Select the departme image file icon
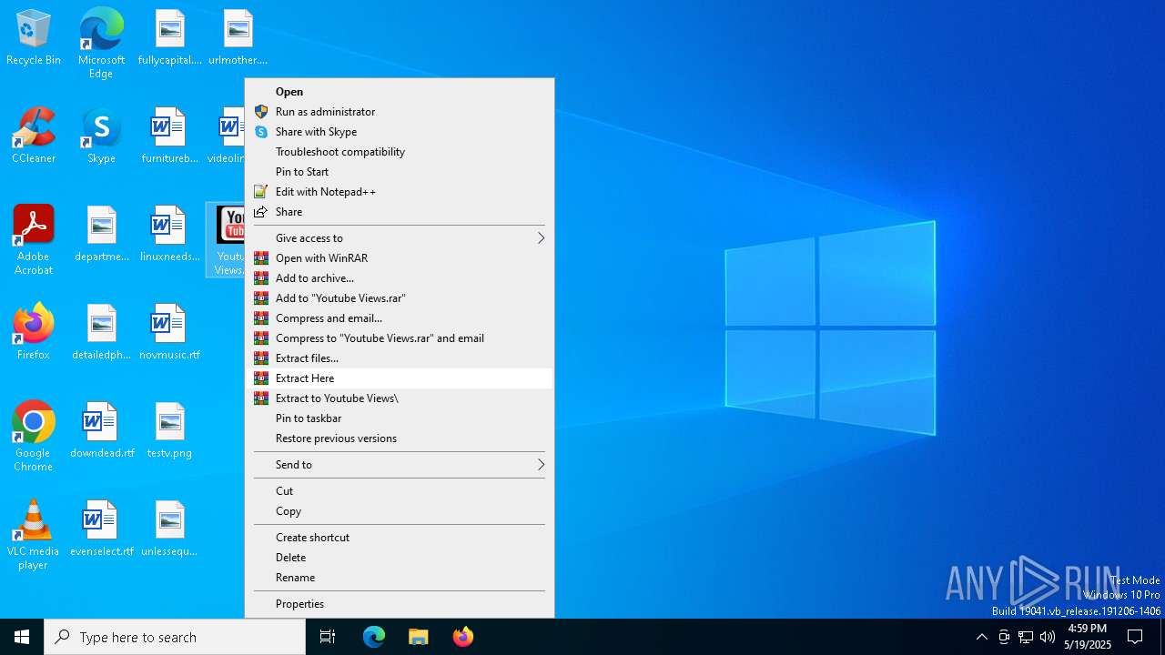 click(x=101, y=235)
